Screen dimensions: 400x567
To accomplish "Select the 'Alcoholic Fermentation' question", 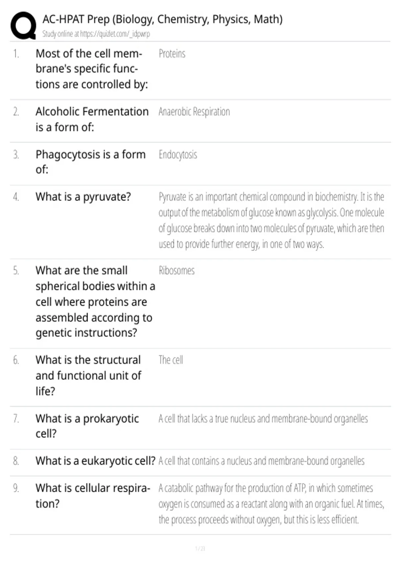I will pos(92,119).
